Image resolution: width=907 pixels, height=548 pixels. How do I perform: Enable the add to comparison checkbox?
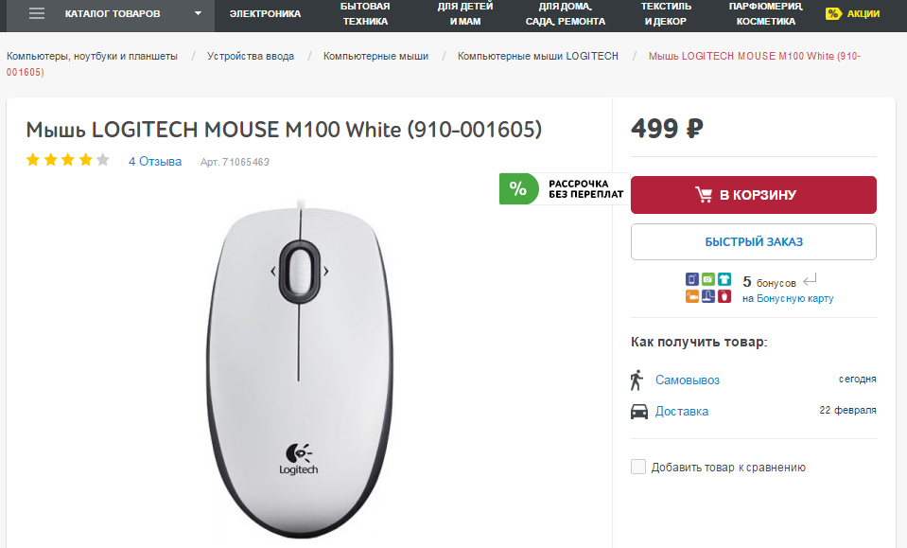pos(638,467)
